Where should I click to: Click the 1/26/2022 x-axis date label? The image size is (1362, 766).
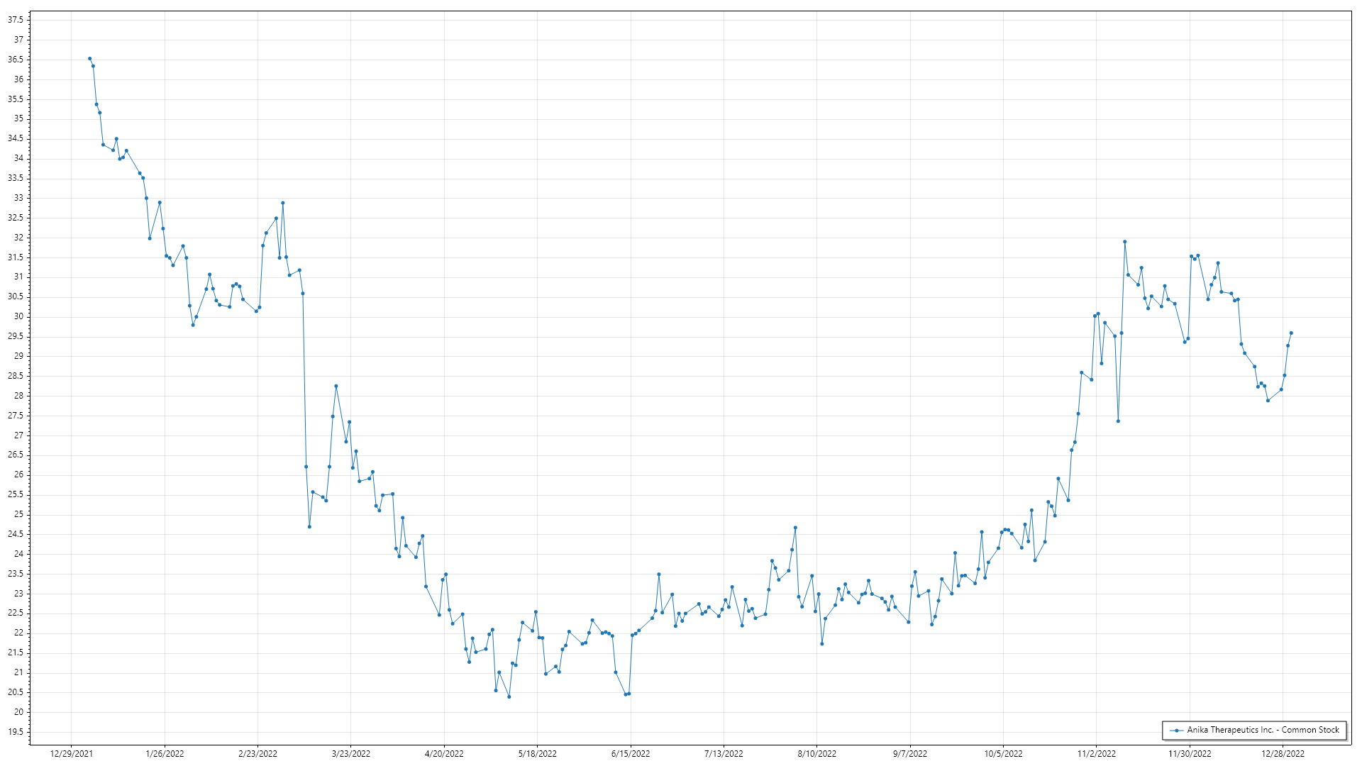165,754
